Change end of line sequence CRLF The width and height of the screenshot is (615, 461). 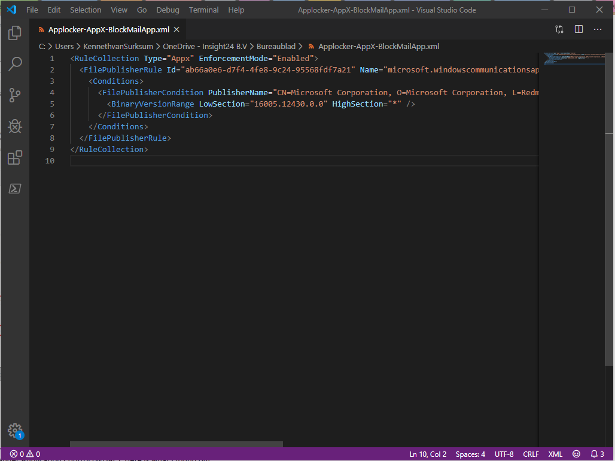pyautogui.click(x=531, y=454)
